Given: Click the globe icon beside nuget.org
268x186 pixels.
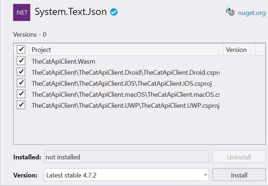Looking at the screenshot, I should 230,12.
